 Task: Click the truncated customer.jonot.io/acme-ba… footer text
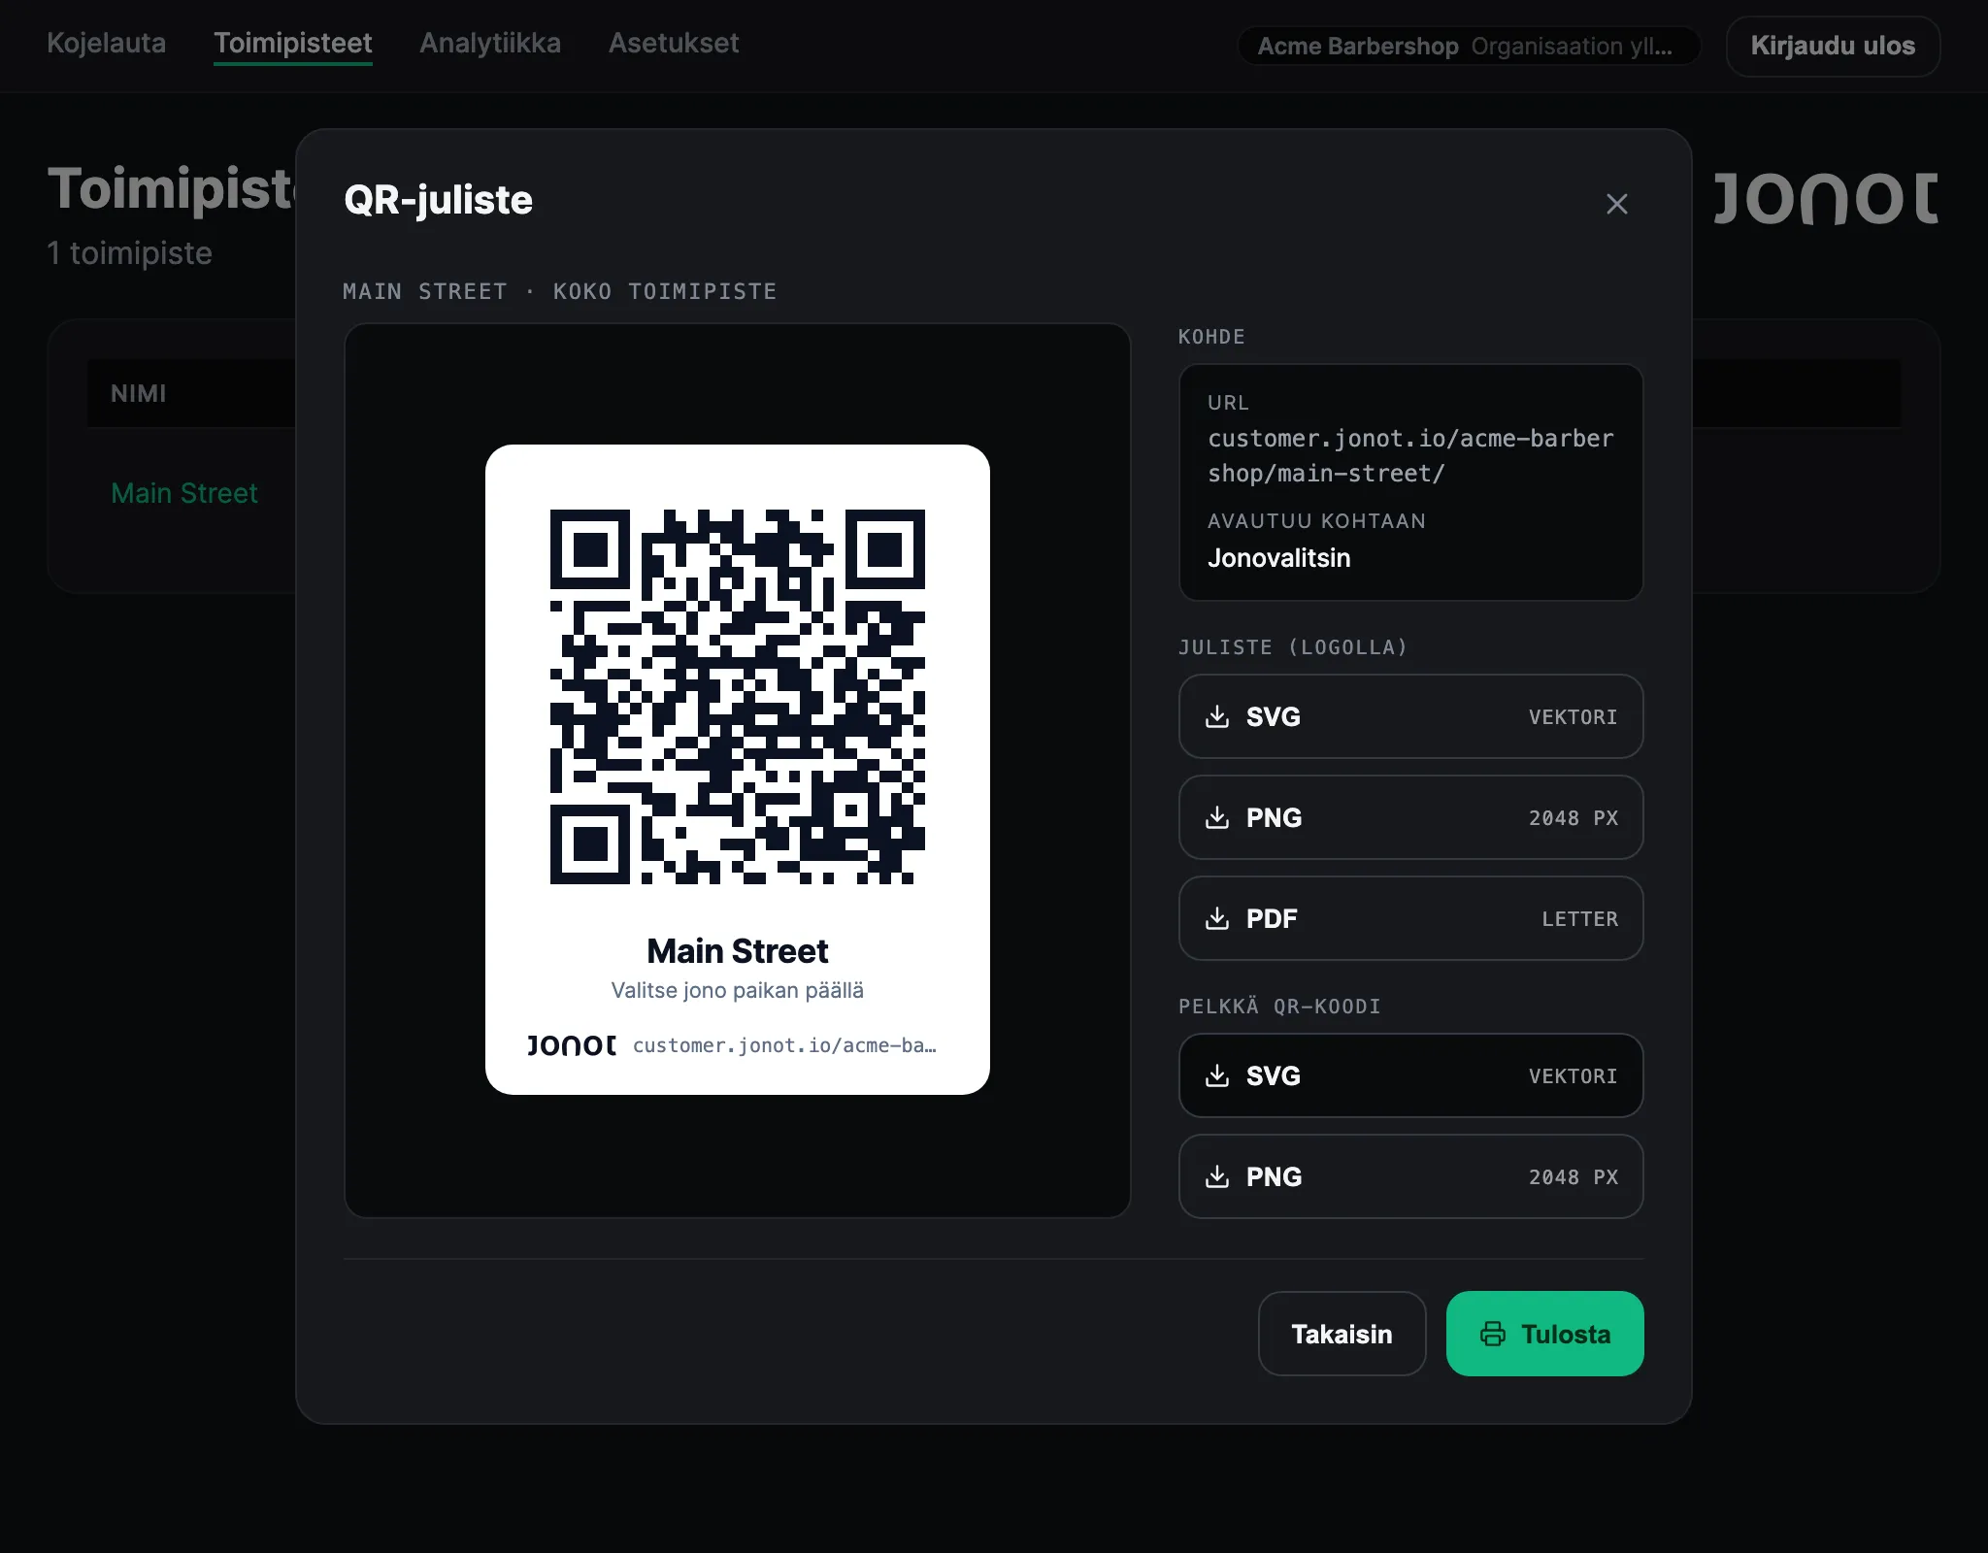pyautogui.click(x=784, y=1045)
